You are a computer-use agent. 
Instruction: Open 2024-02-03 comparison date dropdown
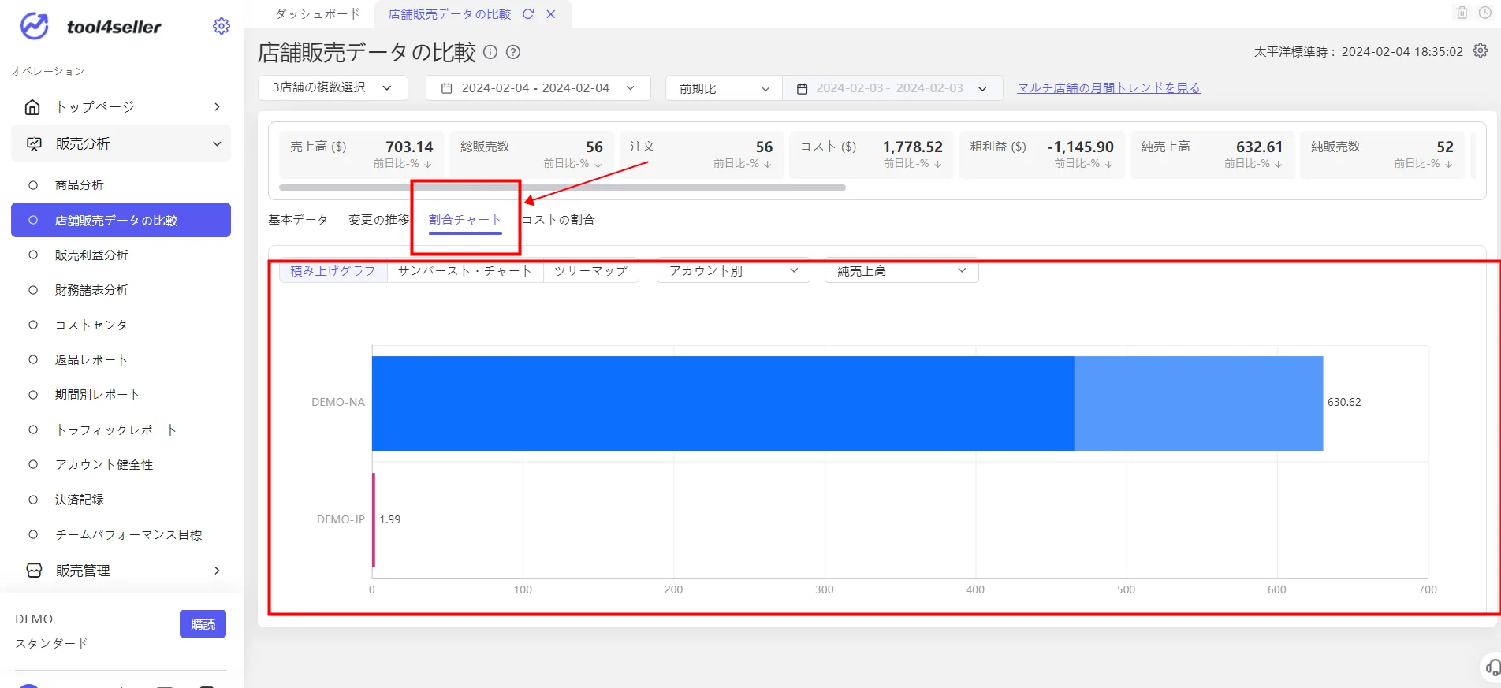(892, 88)
